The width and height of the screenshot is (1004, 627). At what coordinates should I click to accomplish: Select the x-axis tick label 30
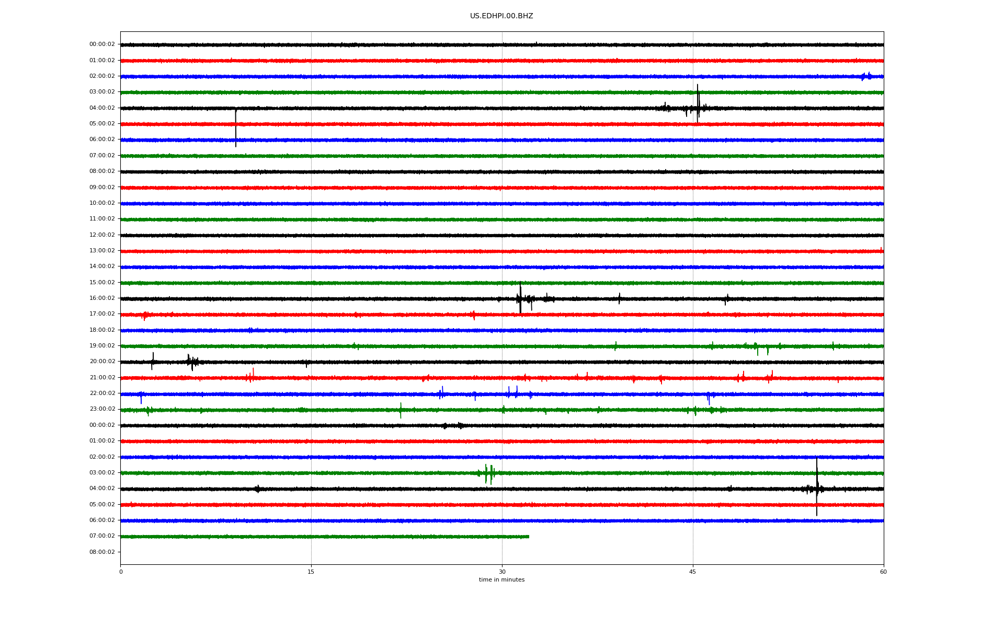502,572
